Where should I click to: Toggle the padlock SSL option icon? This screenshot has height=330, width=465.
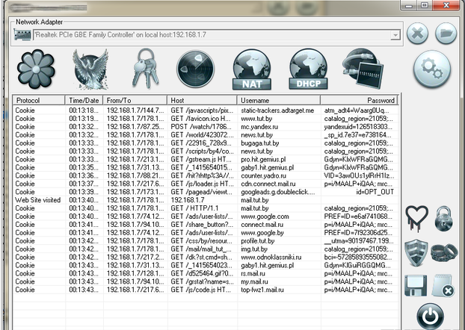click(x=445, y=219)
